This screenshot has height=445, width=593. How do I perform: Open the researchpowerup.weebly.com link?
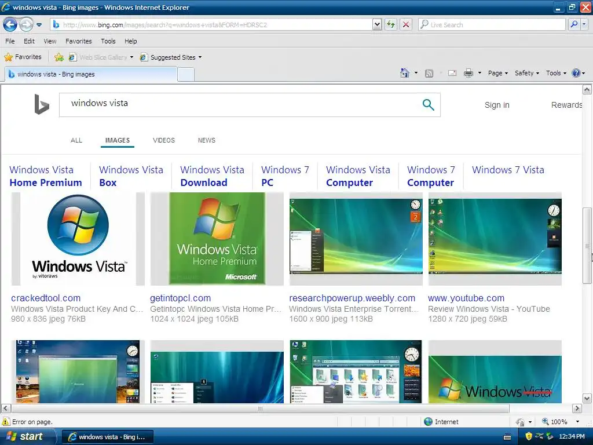click(352, 298)
